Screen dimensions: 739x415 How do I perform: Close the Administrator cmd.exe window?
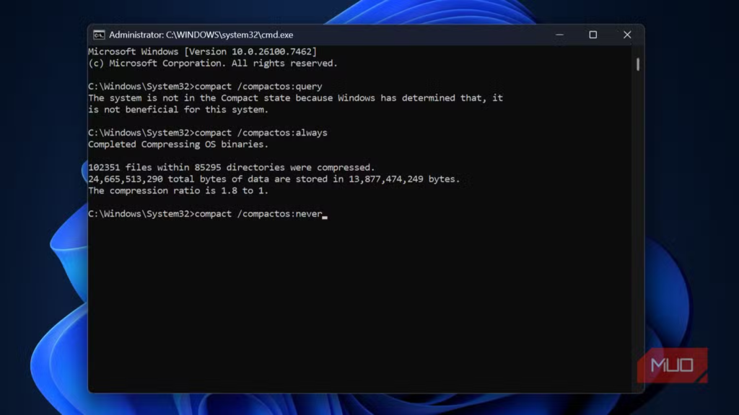coord(626,35)
